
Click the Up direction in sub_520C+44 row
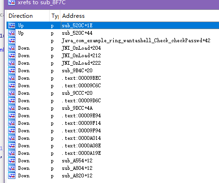(x=21, y=33)
